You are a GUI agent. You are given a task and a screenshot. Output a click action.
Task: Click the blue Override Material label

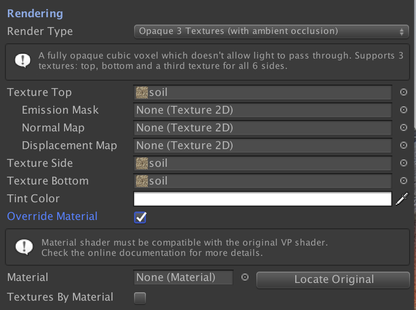click(52, 216)
